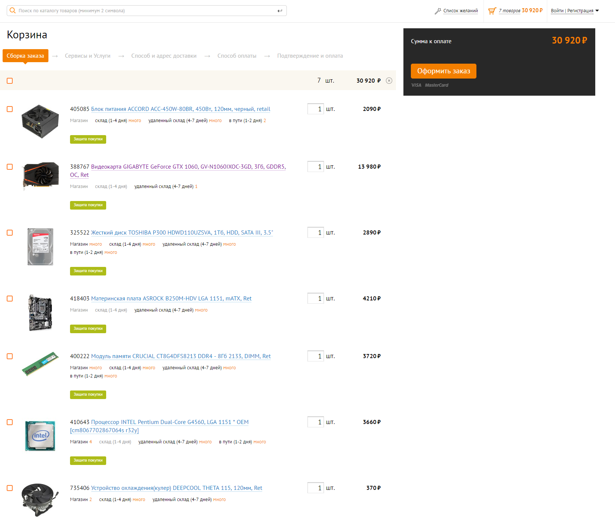This screenshot has height=526, width=615.
Task: Check the CRUCIAL memory module checkbox
Action: [x=10, y=356]
